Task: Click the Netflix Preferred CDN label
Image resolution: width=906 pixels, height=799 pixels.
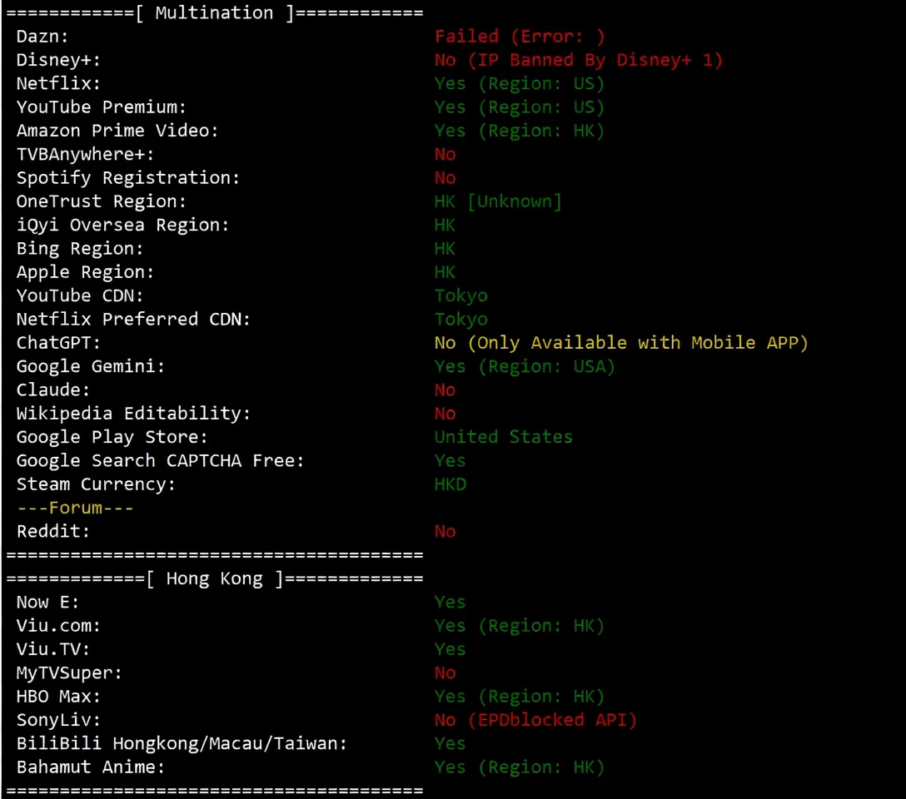Action: tap(133, 319)
